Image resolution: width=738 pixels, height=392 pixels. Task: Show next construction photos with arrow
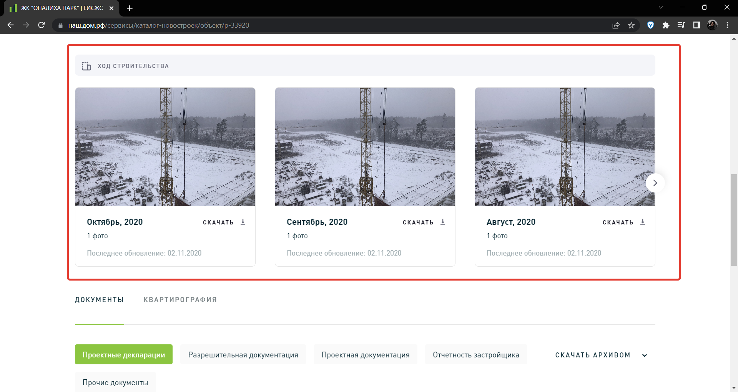point(655,183)
